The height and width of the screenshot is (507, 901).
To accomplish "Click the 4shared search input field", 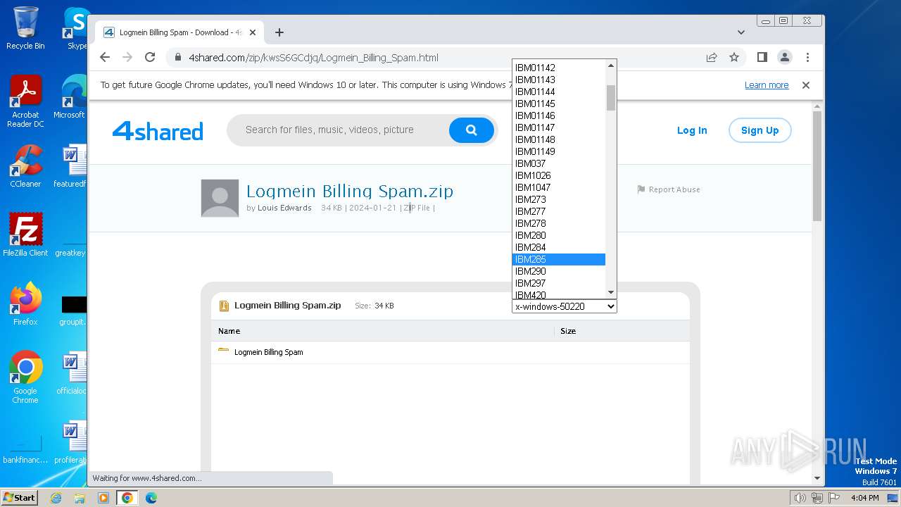I will coord(338,130).
